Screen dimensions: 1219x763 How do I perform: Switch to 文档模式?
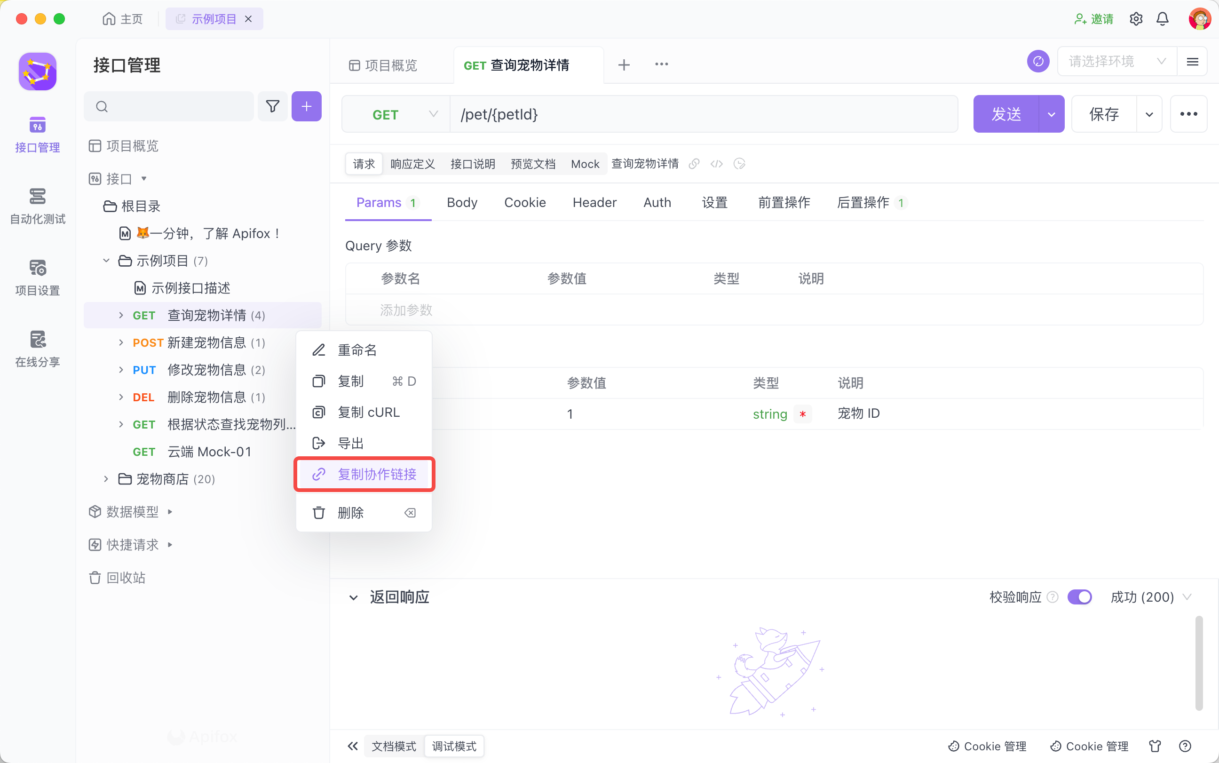point(394,746)
